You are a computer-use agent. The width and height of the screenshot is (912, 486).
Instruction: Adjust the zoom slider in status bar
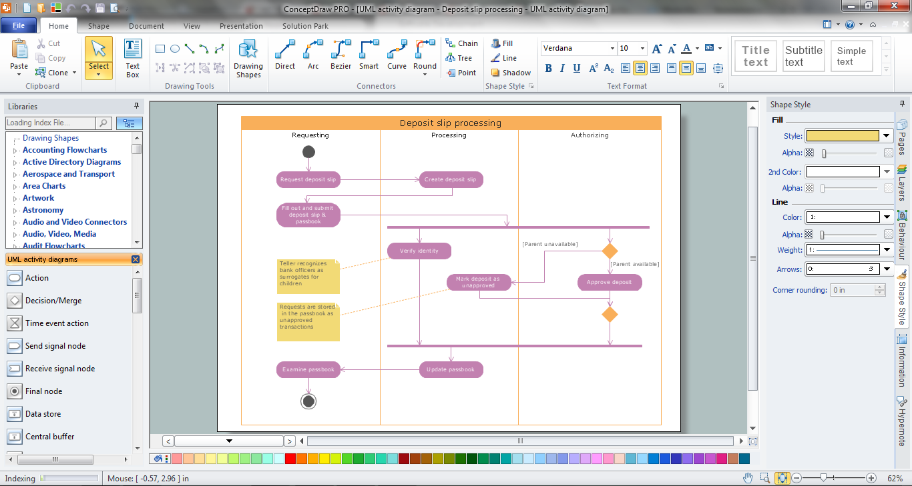pyautogui.click(x=825, y=478)
